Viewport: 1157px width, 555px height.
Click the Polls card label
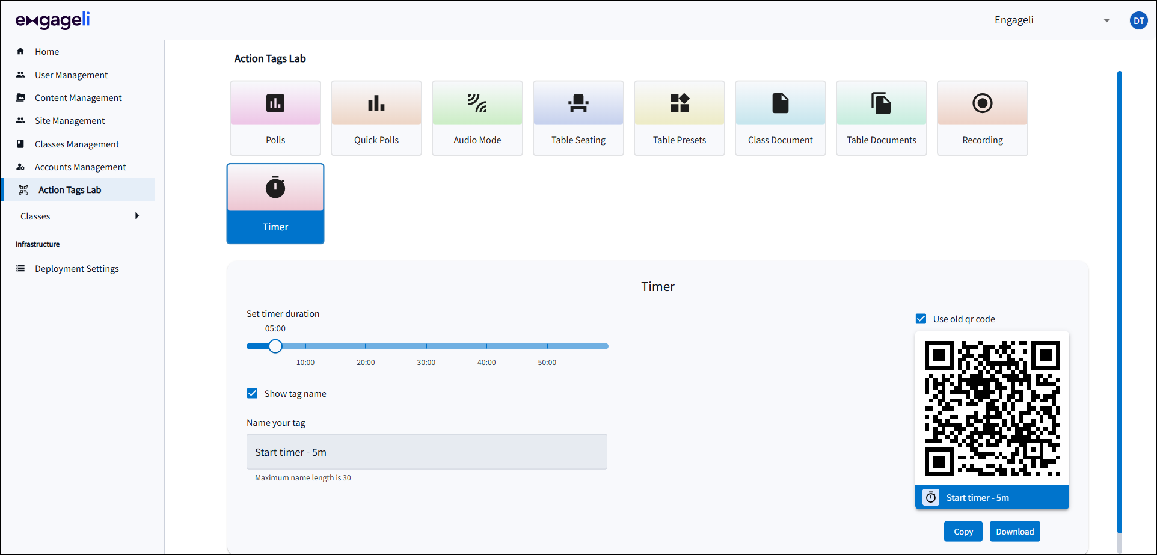click(x=275, y=140)
